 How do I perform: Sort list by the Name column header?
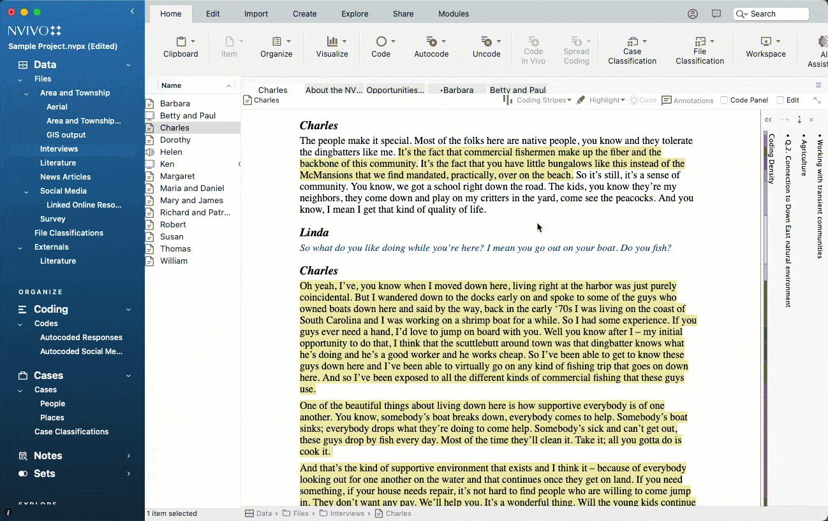click(x=196, y=85)
